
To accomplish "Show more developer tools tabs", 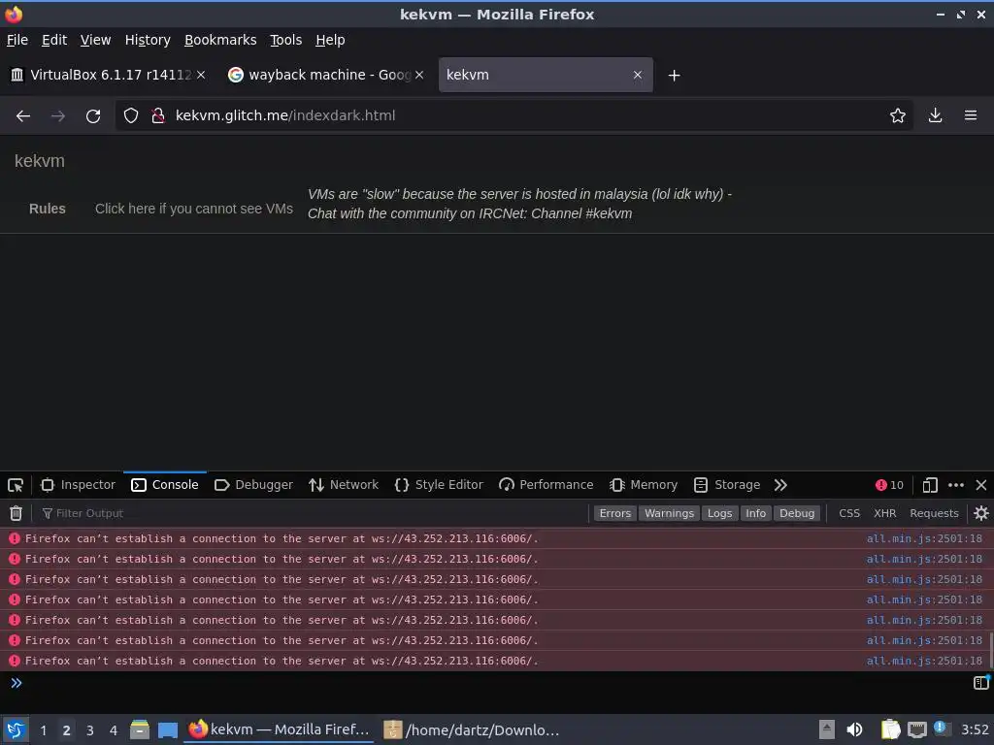I will [x=780, y=485].
